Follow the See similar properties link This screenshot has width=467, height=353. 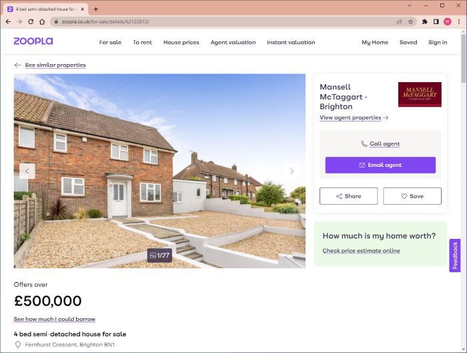pos(55,65)
